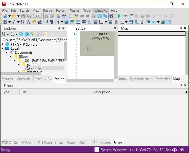Click the Explorer vertical scrollbar thumb
Viewport: 189px width, 153px height.
[65, 51]
